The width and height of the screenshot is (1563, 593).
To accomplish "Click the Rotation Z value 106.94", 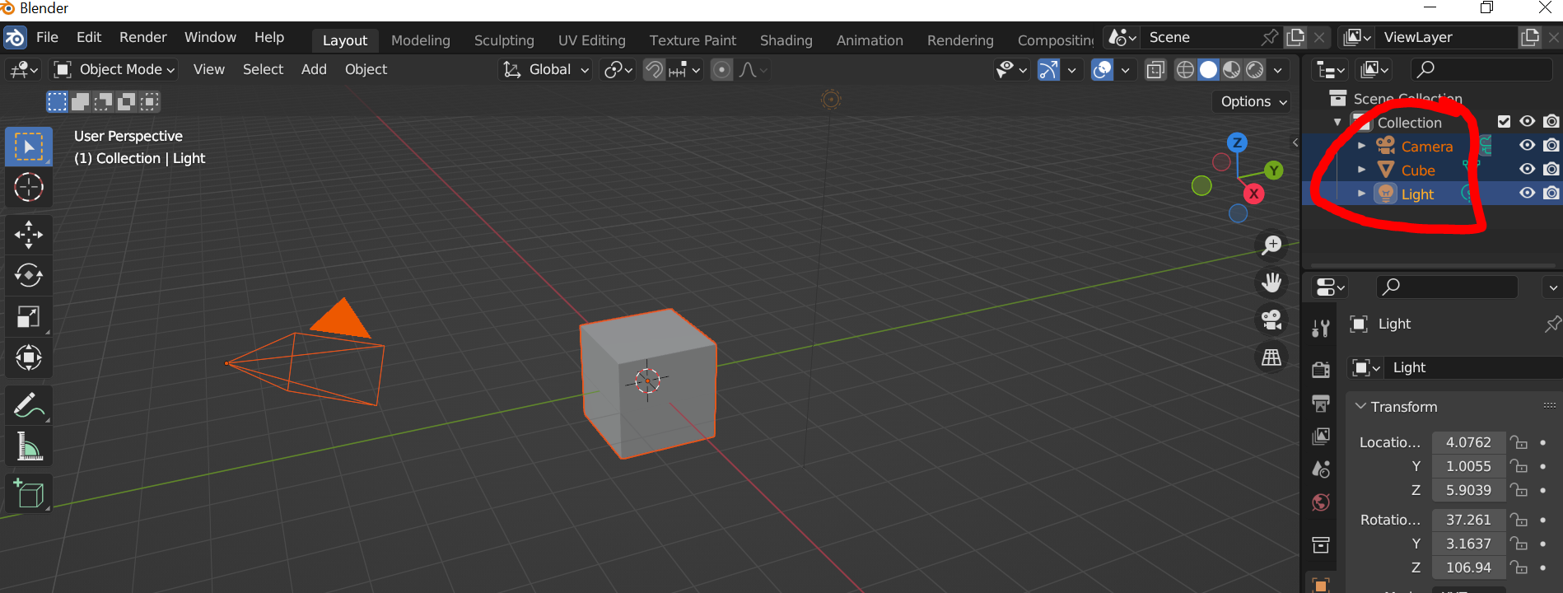I will point(1468,567).
